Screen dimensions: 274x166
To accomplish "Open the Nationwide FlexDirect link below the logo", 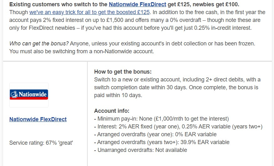I will pos(38,119).
